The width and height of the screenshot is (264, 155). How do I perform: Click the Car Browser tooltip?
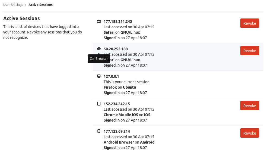[99, 59]
